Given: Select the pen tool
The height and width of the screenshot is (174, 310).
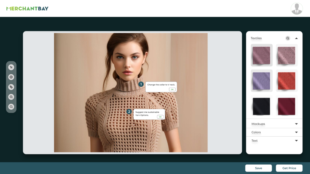Looking at the screenshot, I should (x=11, y=87).
